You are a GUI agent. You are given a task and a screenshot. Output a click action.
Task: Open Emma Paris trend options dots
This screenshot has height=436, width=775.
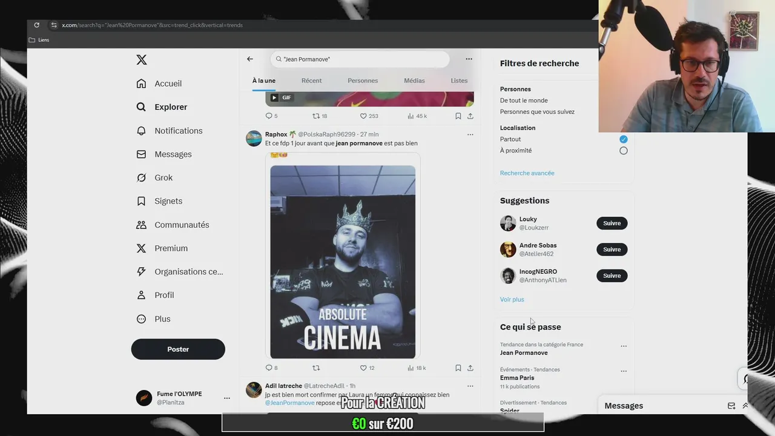tap(624, 371)
